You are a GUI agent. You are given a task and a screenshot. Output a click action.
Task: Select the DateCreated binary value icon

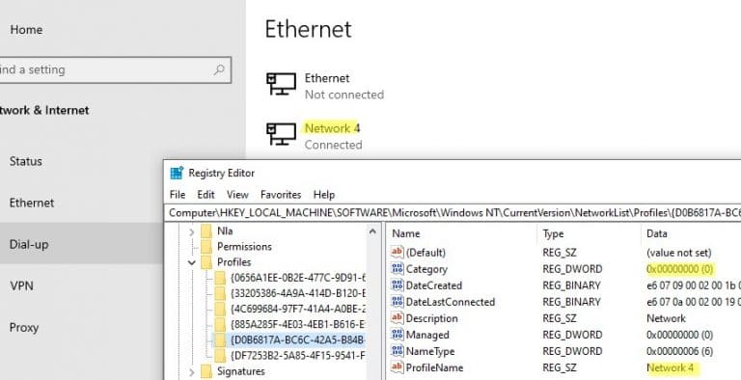click(397, 285)
